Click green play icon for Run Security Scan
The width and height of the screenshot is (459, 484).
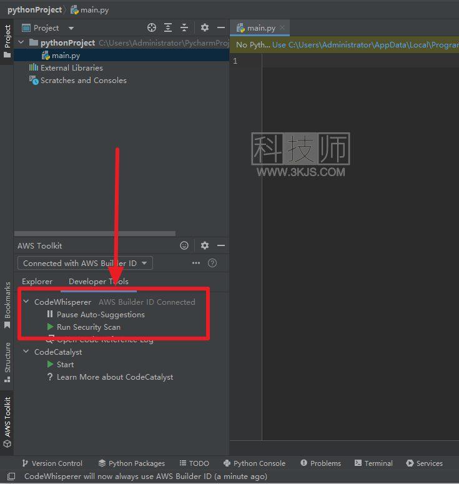50,327
